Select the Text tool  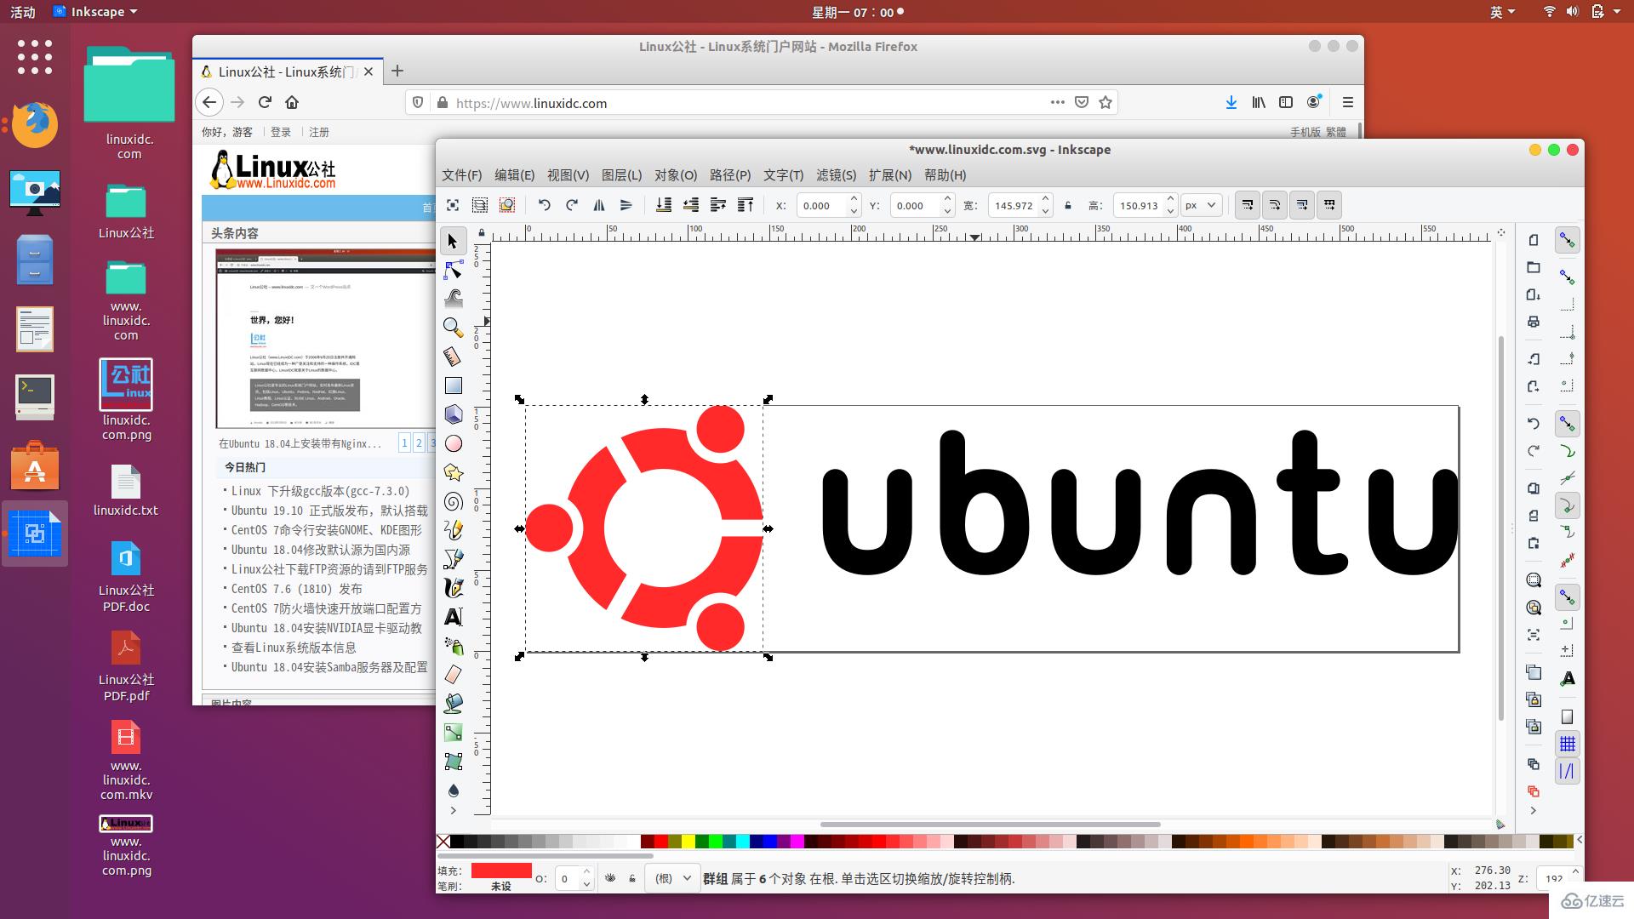pyautogui.click(x=453, y=617)
